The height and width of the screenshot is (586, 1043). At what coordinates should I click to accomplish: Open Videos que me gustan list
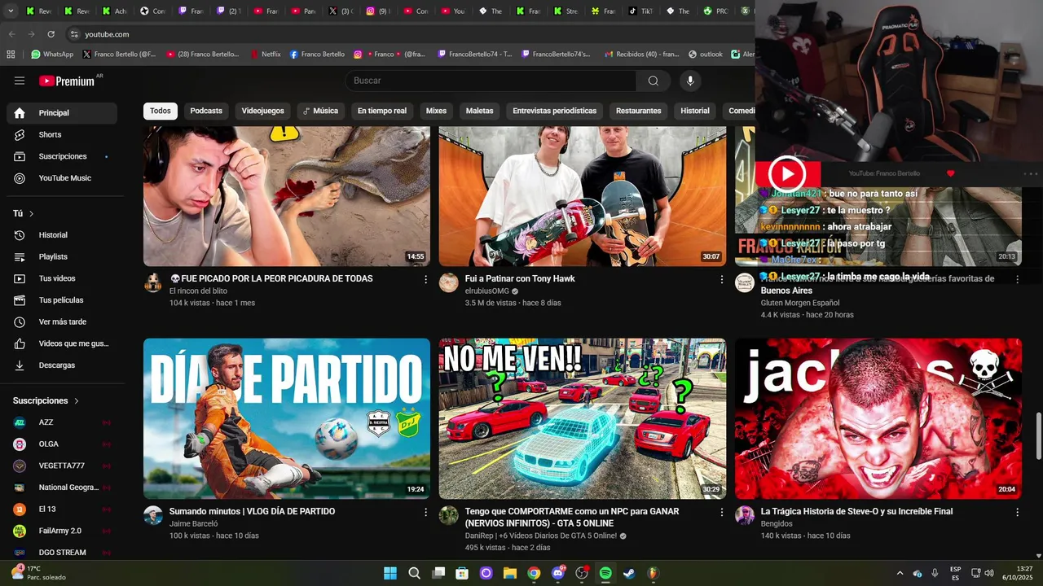(62, 343)
